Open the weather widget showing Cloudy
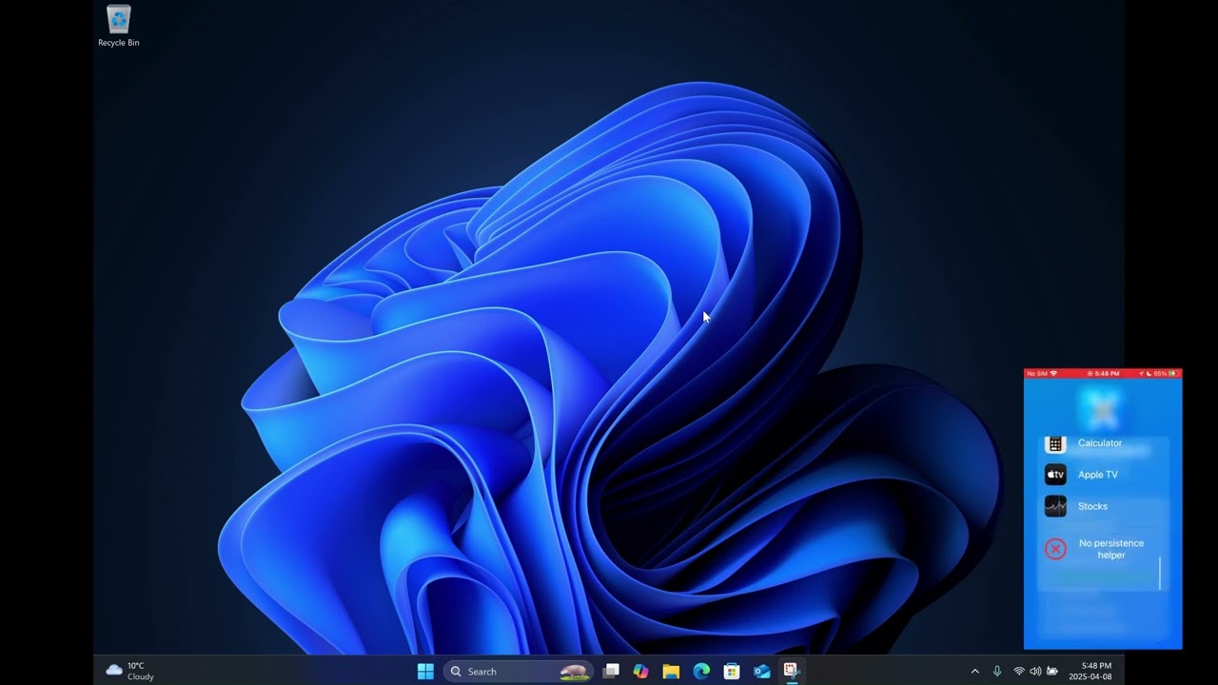Image resolution: width=1218 pixels, height=685 pixels. 130,671
